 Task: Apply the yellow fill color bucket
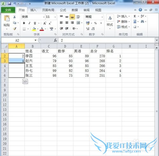coord(34,29)
